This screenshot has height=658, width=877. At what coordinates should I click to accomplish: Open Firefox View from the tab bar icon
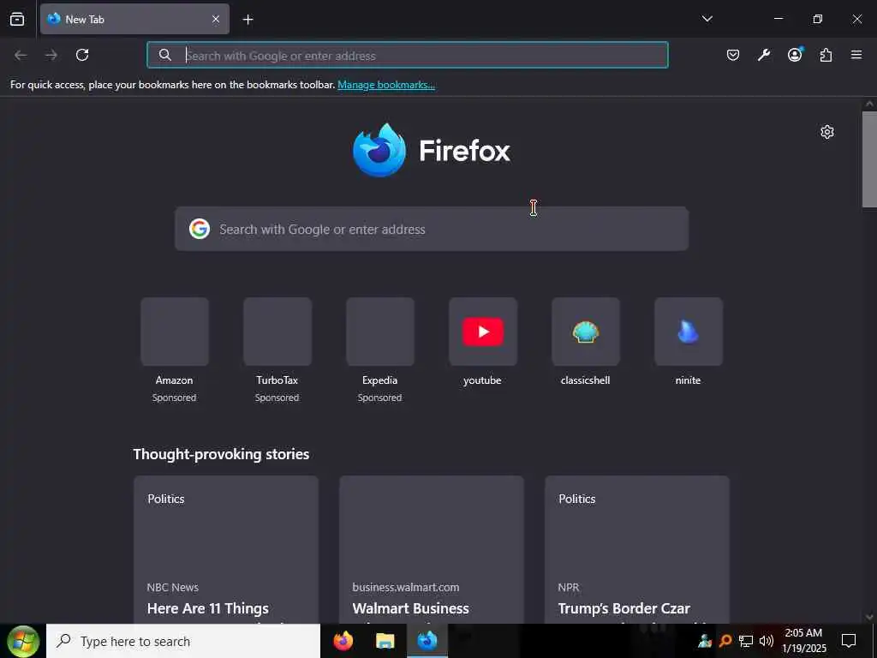click(17, 19)
